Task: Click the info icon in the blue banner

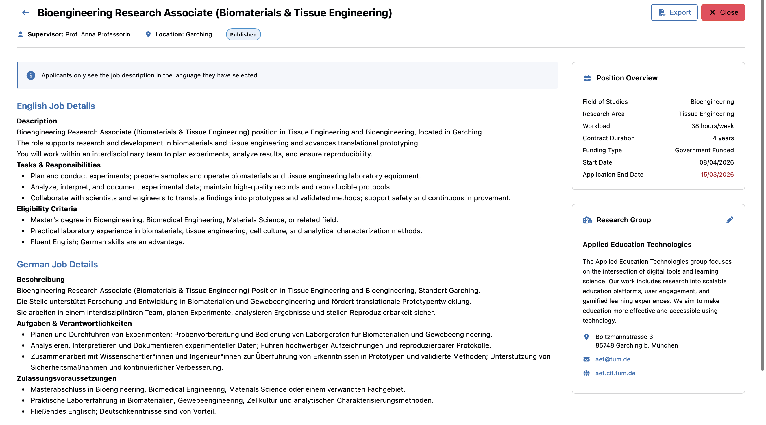Action: coord(31,75)
